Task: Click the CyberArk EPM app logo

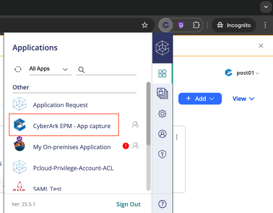Action: point(20,125)
